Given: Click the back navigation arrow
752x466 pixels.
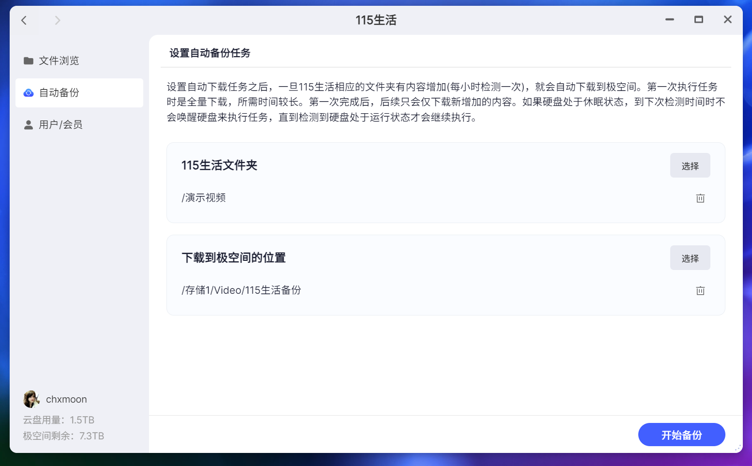Looking at the screenshot, I should (x=24, y=20).
